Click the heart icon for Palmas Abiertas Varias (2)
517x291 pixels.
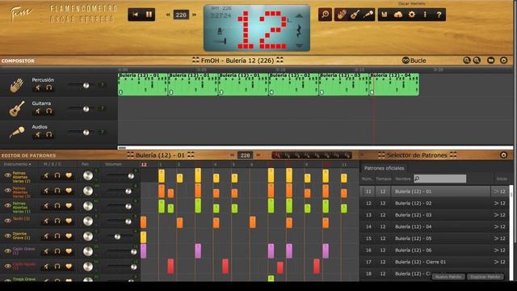click(69, 175)
